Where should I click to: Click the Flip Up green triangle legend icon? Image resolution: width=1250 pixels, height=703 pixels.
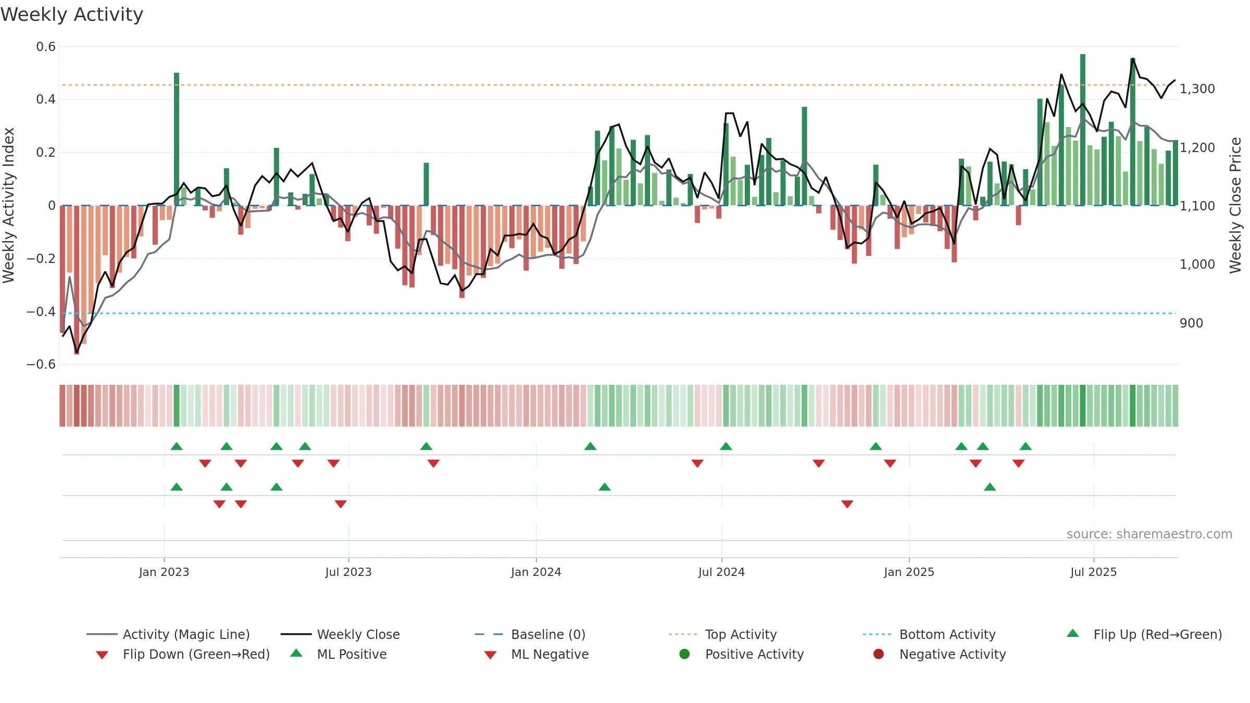click(x=1073, y=633)
